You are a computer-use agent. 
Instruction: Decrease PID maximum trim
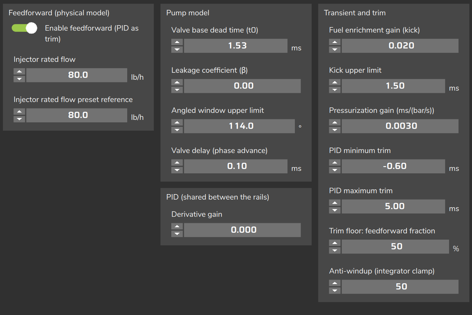click(x=335, y=209)
